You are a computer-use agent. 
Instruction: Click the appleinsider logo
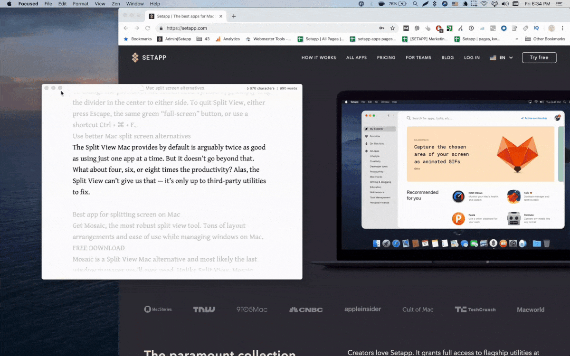363,309
